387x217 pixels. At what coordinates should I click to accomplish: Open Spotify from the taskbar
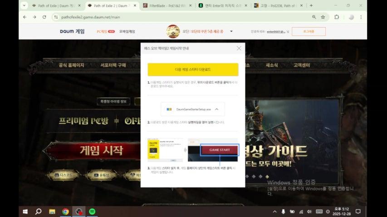(92, 212)
